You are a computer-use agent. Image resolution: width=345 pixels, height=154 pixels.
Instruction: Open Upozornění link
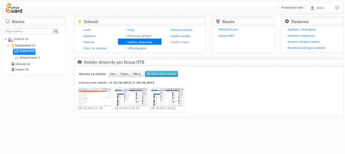point(226,35)
